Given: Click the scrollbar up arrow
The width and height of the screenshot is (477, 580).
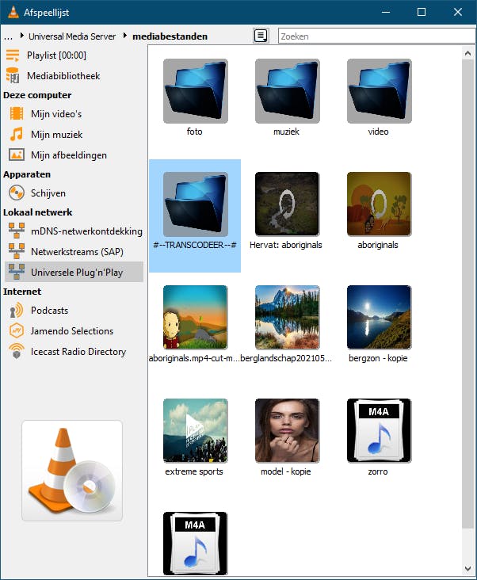Looking at the screenshot, I should pos(467,53).
